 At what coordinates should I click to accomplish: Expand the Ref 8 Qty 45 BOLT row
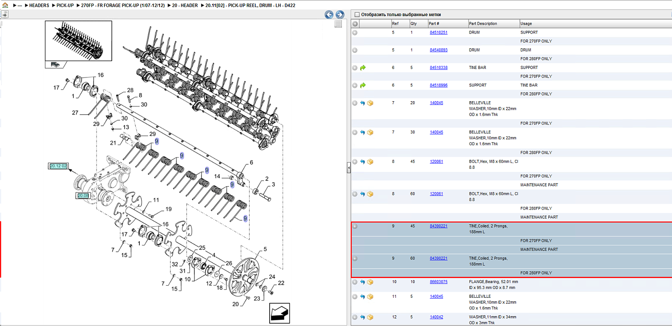coord(355,162)
